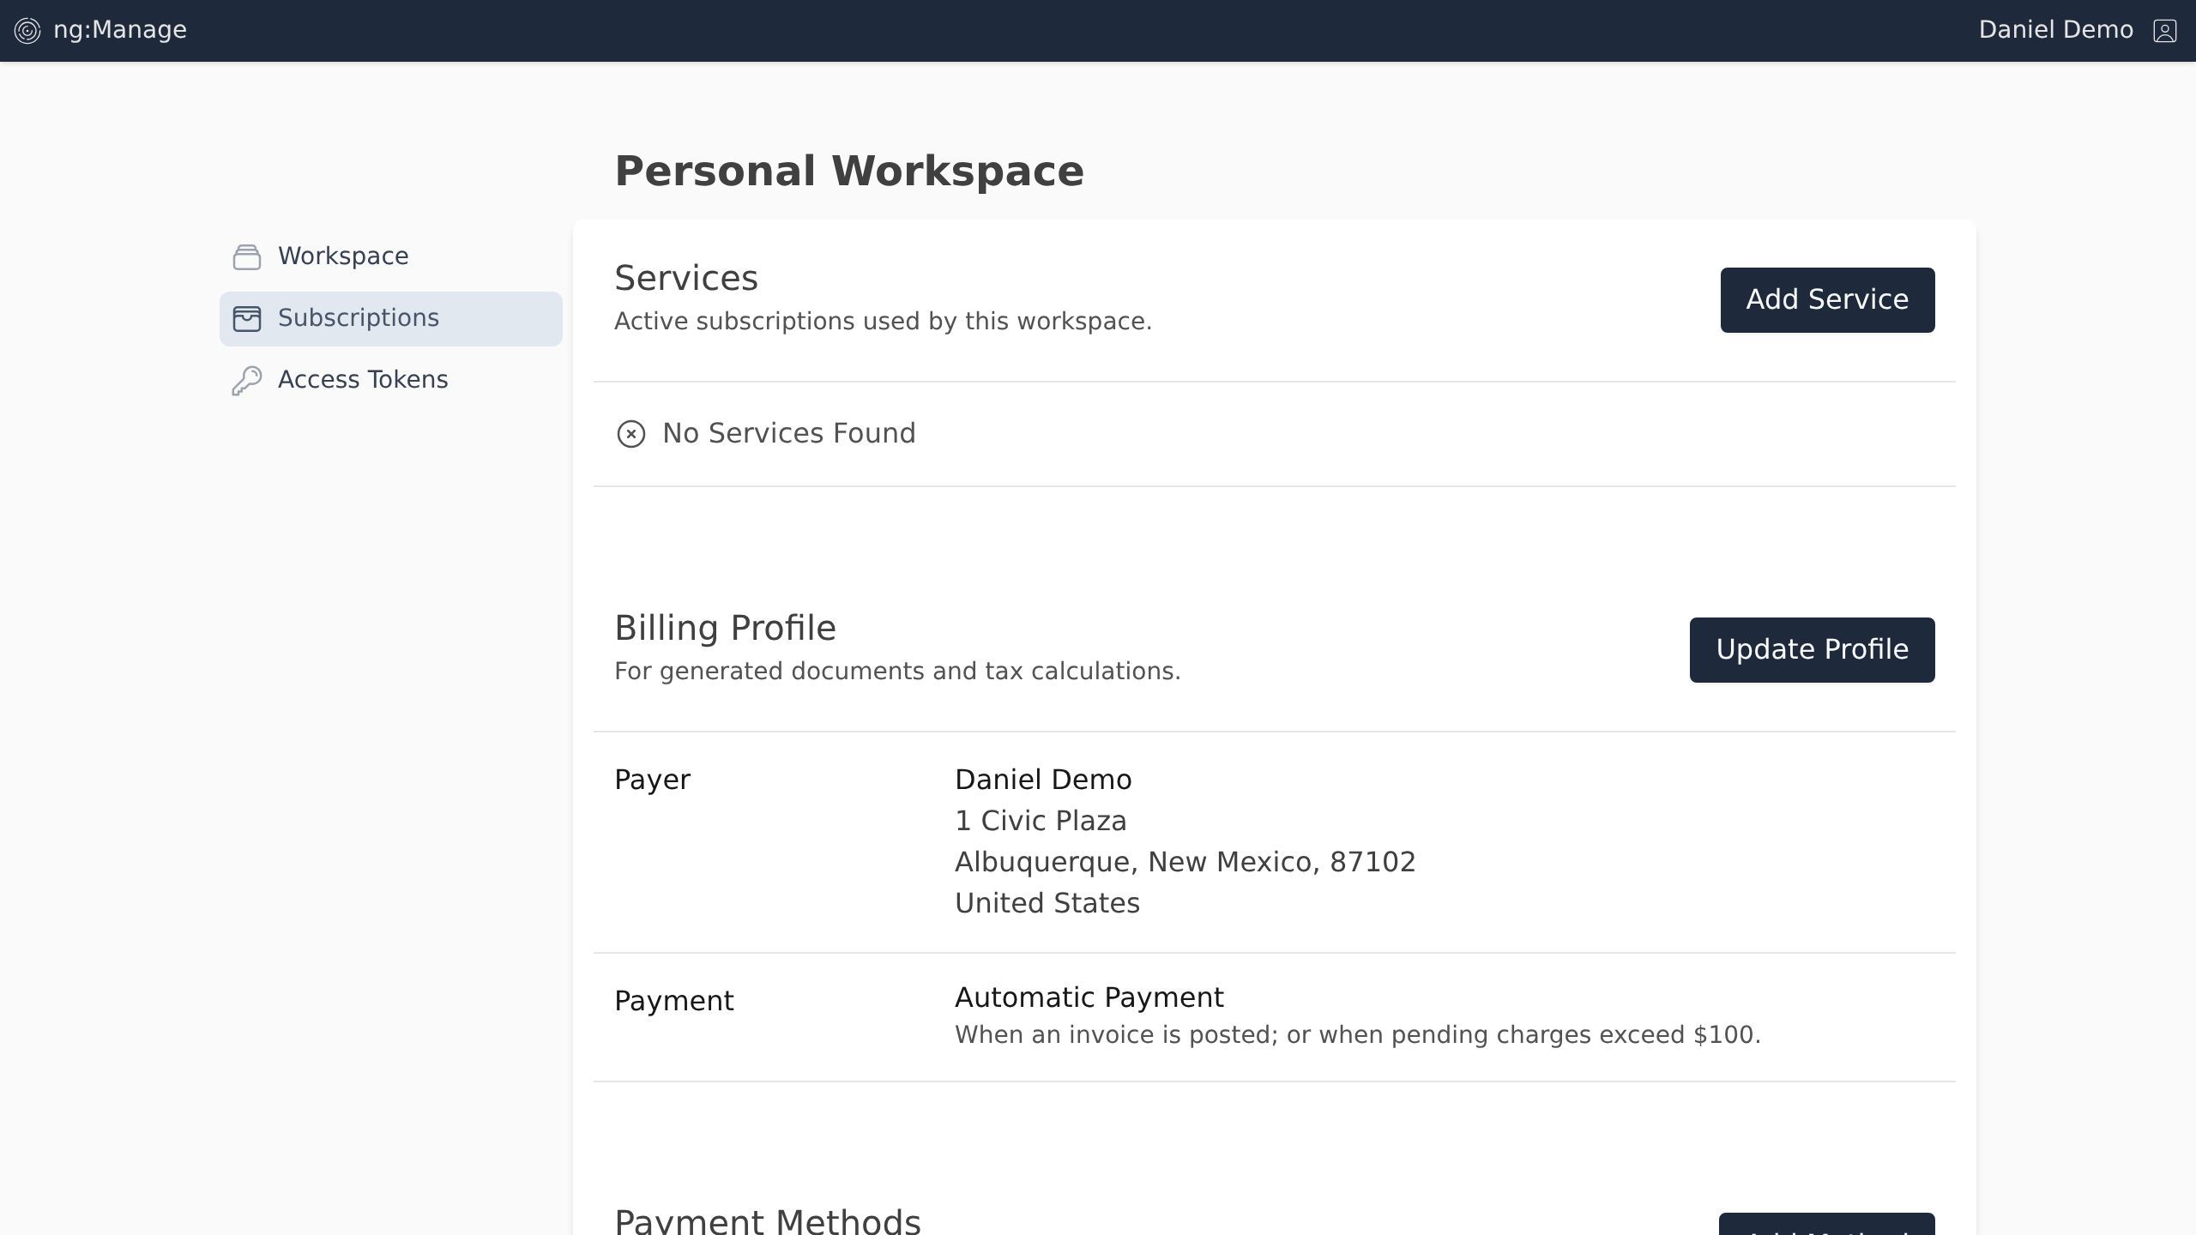Open the user profile icon in header
Screen dimensions: 2196x1235
coord(2164,31)
